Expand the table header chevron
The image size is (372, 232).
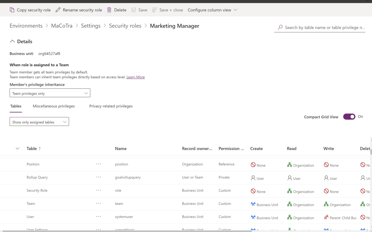17,149
